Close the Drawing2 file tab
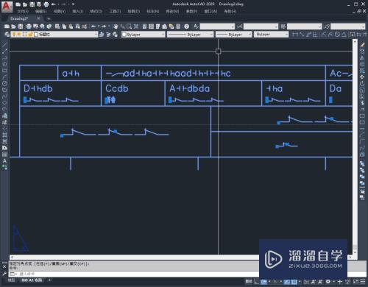The width and height of the screenshot is (368, 287). point(38,18)
